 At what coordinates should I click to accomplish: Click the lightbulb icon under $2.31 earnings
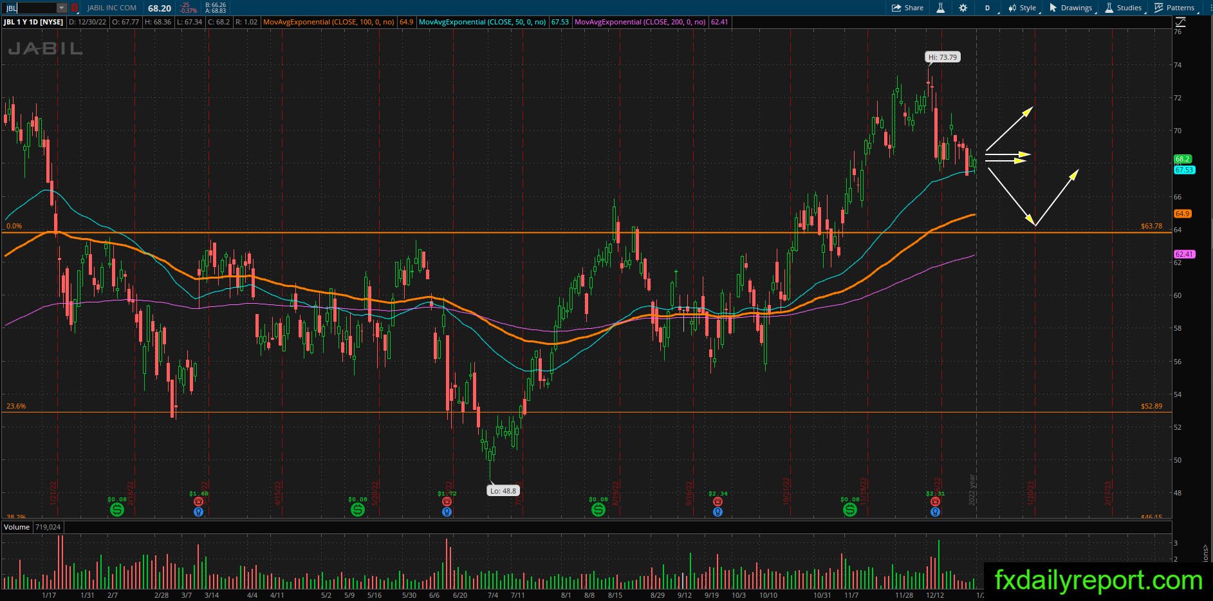tap(935, 512)
